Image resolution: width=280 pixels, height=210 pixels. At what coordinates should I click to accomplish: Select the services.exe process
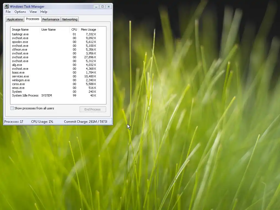54,77
